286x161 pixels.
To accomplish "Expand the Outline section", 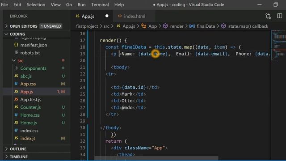I will [x=18, y=149].
